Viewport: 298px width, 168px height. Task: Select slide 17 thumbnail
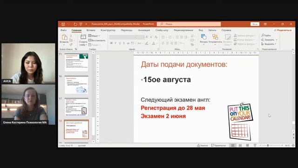click(x=76, y=107)
